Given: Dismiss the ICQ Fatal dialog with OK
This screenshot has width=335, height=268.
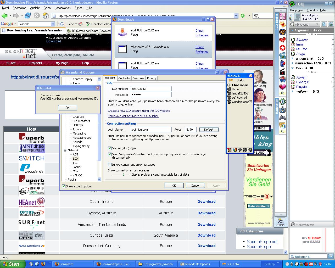Looking at the screenshot, I should pos(68,108).
